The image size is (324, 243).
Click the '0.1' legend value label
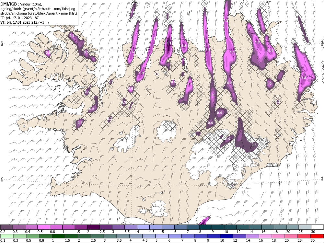click(x=3, y=240)
